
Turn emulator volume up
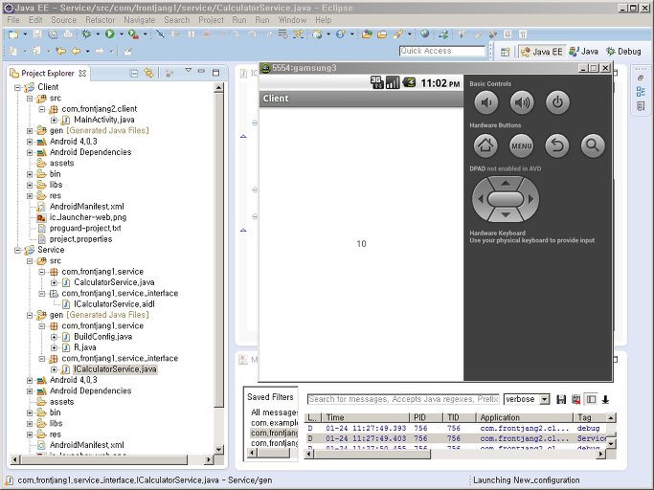522,102
